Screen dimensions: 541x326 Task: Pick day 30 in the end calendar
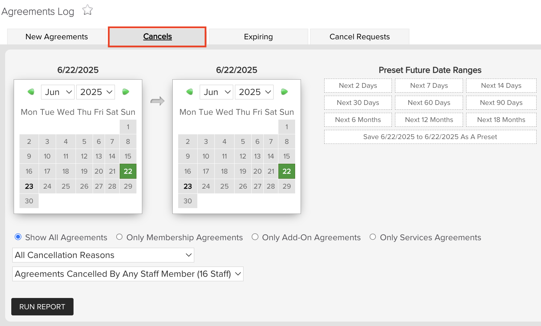(x=188, y=201)
